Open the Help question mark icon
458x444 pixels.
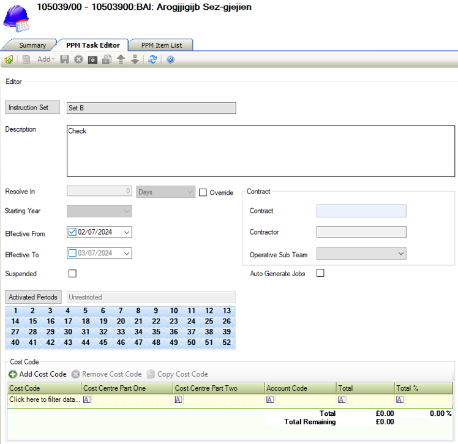[x=170, y=59]
